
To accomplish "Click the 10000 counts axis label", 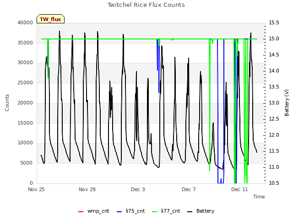I will pos(25,143).
